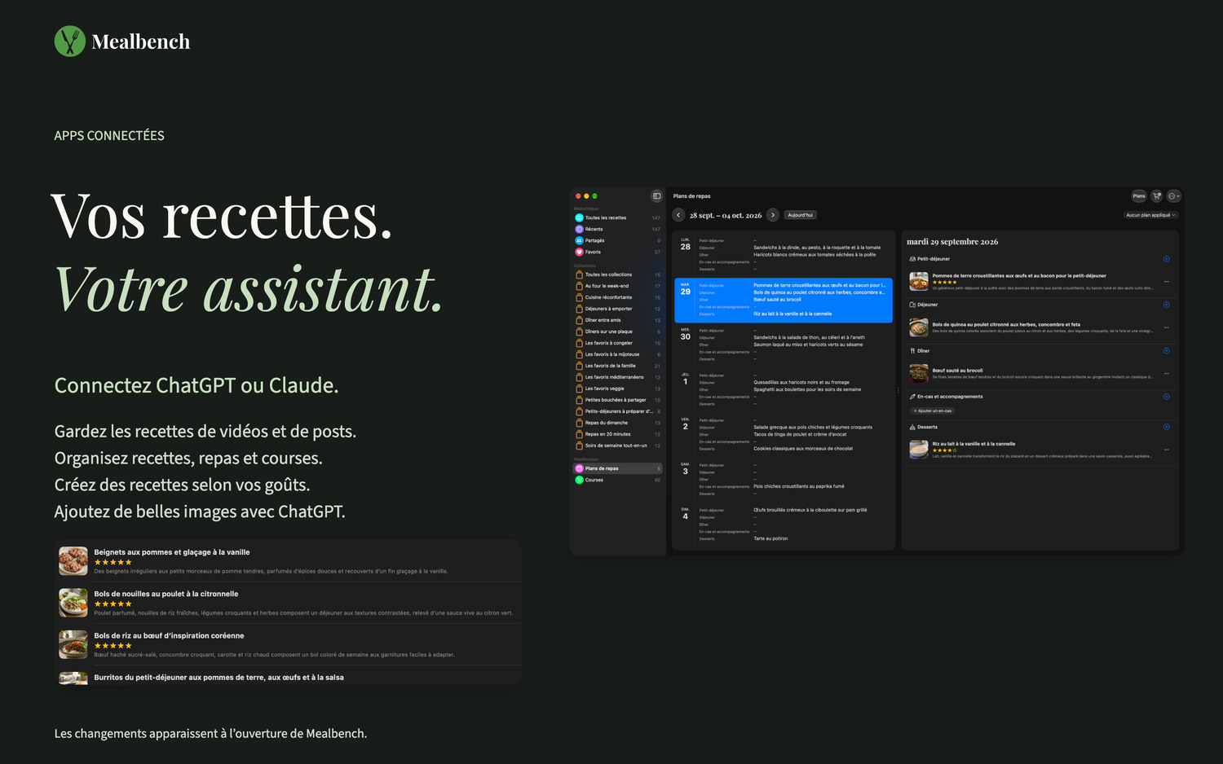
Task: Open the more options toolbar dropdown
Action: [x=1173, y=195]
